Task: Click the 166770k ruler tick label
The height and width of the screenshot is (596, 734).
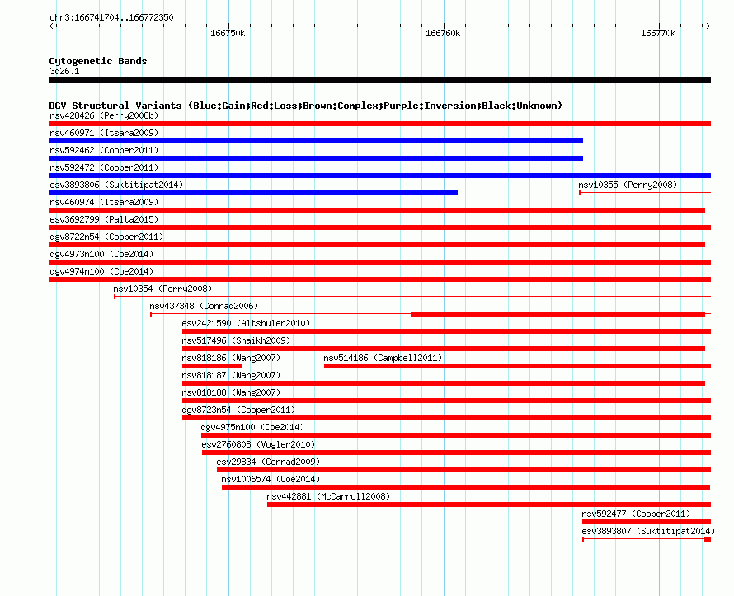Action: [x=658, y=33]
